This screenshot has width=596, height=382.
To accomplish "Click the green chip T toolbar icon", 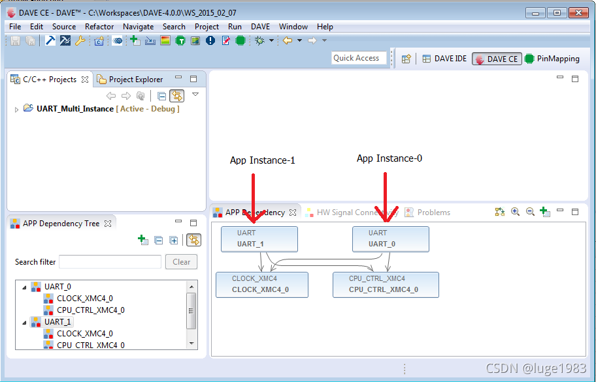I will [180, 40].
